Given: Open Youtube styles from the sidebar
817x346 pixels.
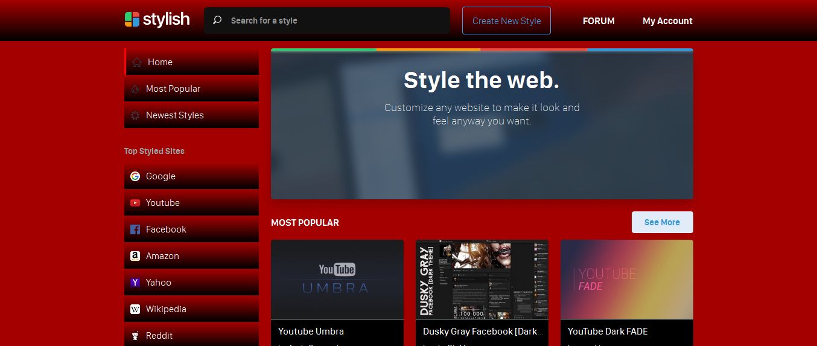Looking at the screenshot, I should pos(191,202).
